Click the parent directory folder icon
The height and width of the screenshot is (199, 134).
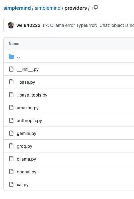(11, 57)
